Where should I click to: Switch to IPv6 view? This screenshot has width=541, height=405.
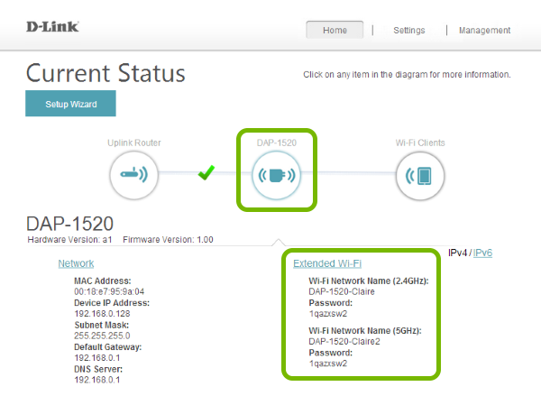pyautogui.click(x=482, y=253)
